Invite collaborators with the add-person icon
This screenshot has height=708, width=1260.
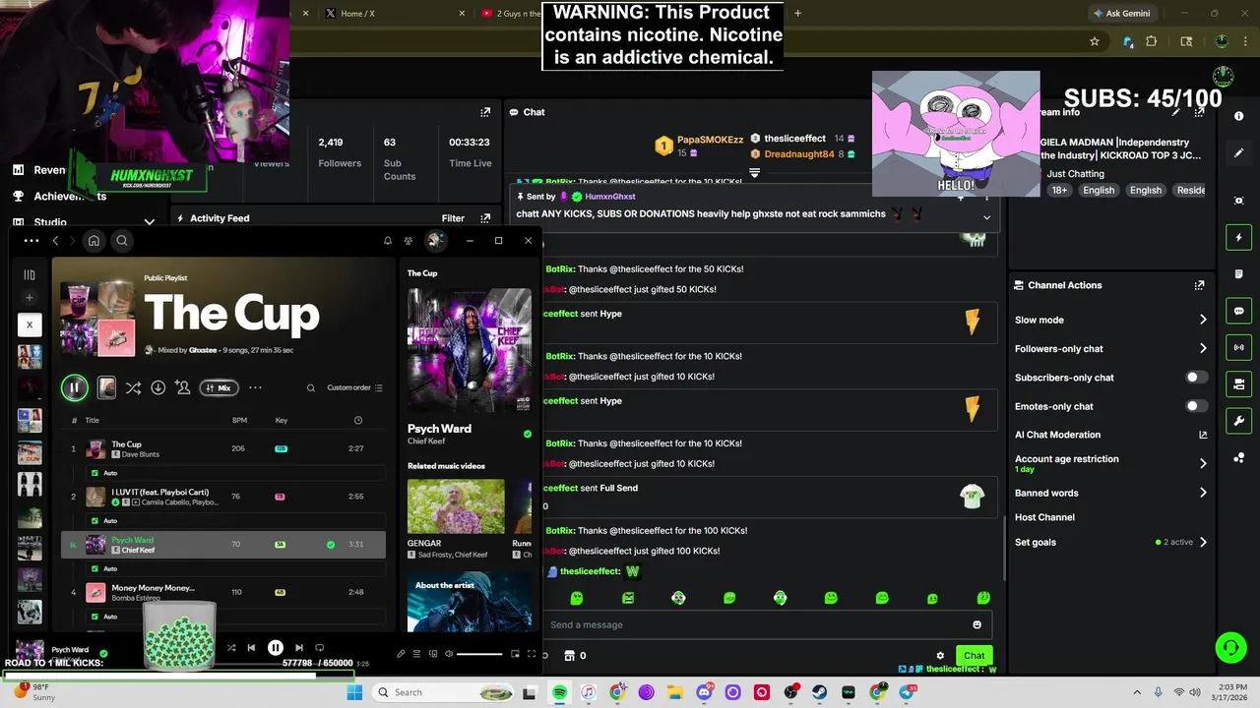click(182, 387)
